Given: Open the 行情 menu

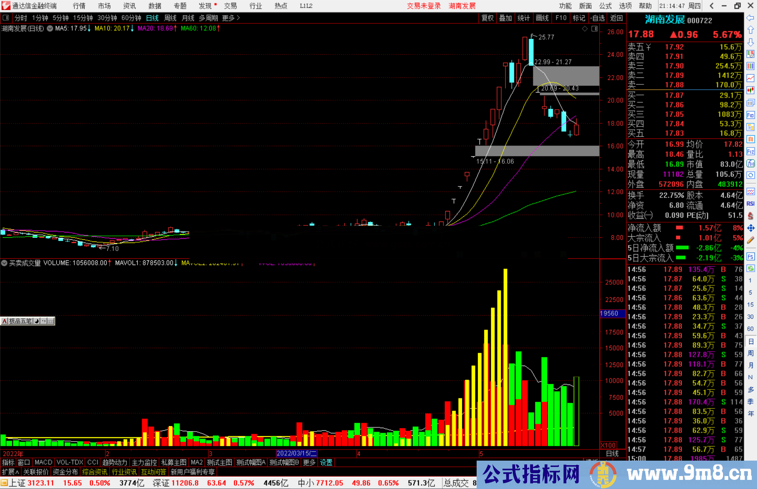Looking at the screenshot, I should coord(79,6).
